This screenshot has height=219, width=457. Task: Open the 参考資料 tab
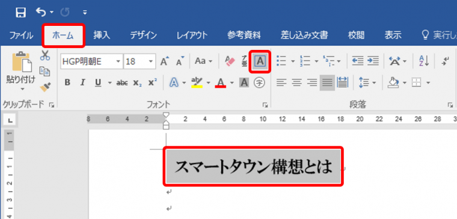click(244, 35)
